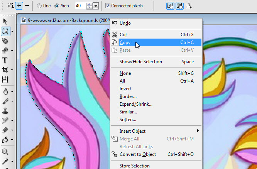Select the Zoom magnifier tool
257x169 pixels.
point(5,152)
